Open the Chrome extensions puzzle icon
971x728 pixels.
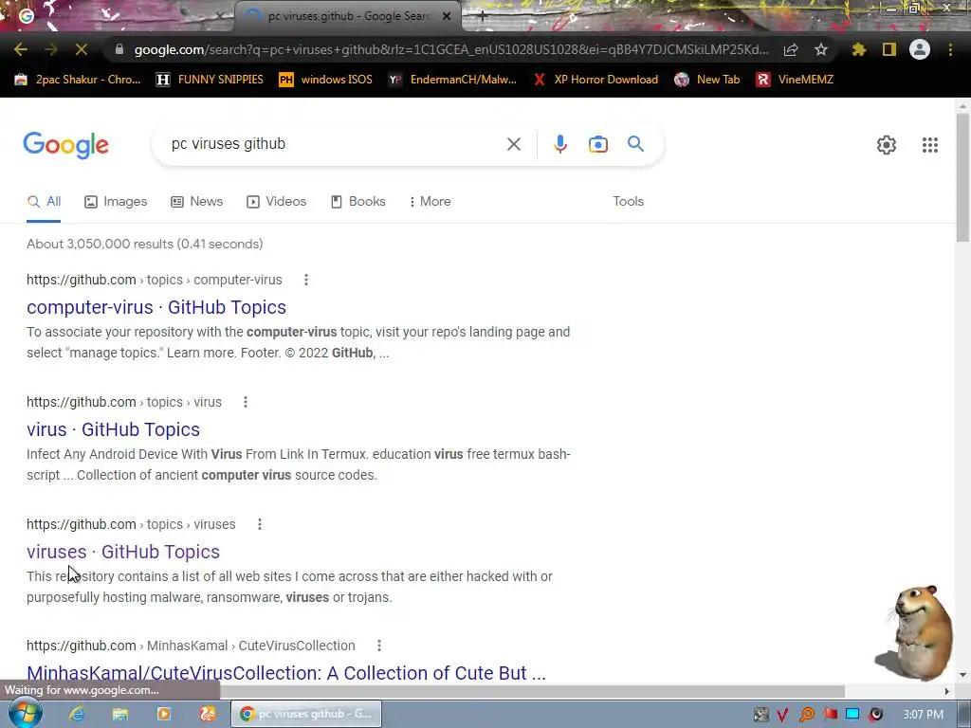(859, 49)
